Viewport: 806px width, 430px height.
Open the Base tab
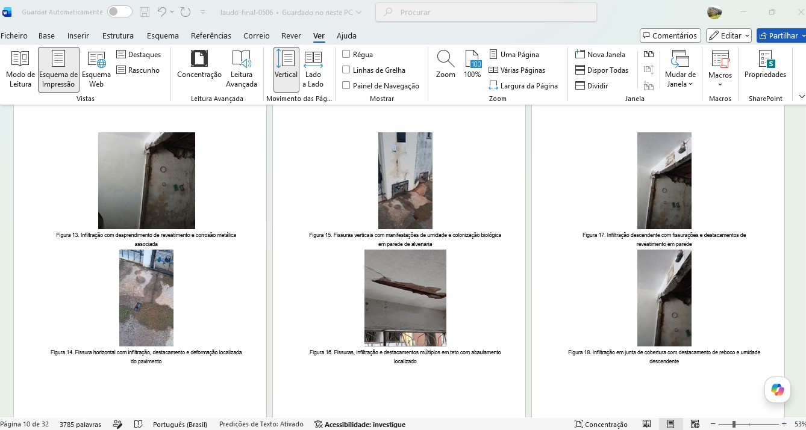click(x=46, y=36)
